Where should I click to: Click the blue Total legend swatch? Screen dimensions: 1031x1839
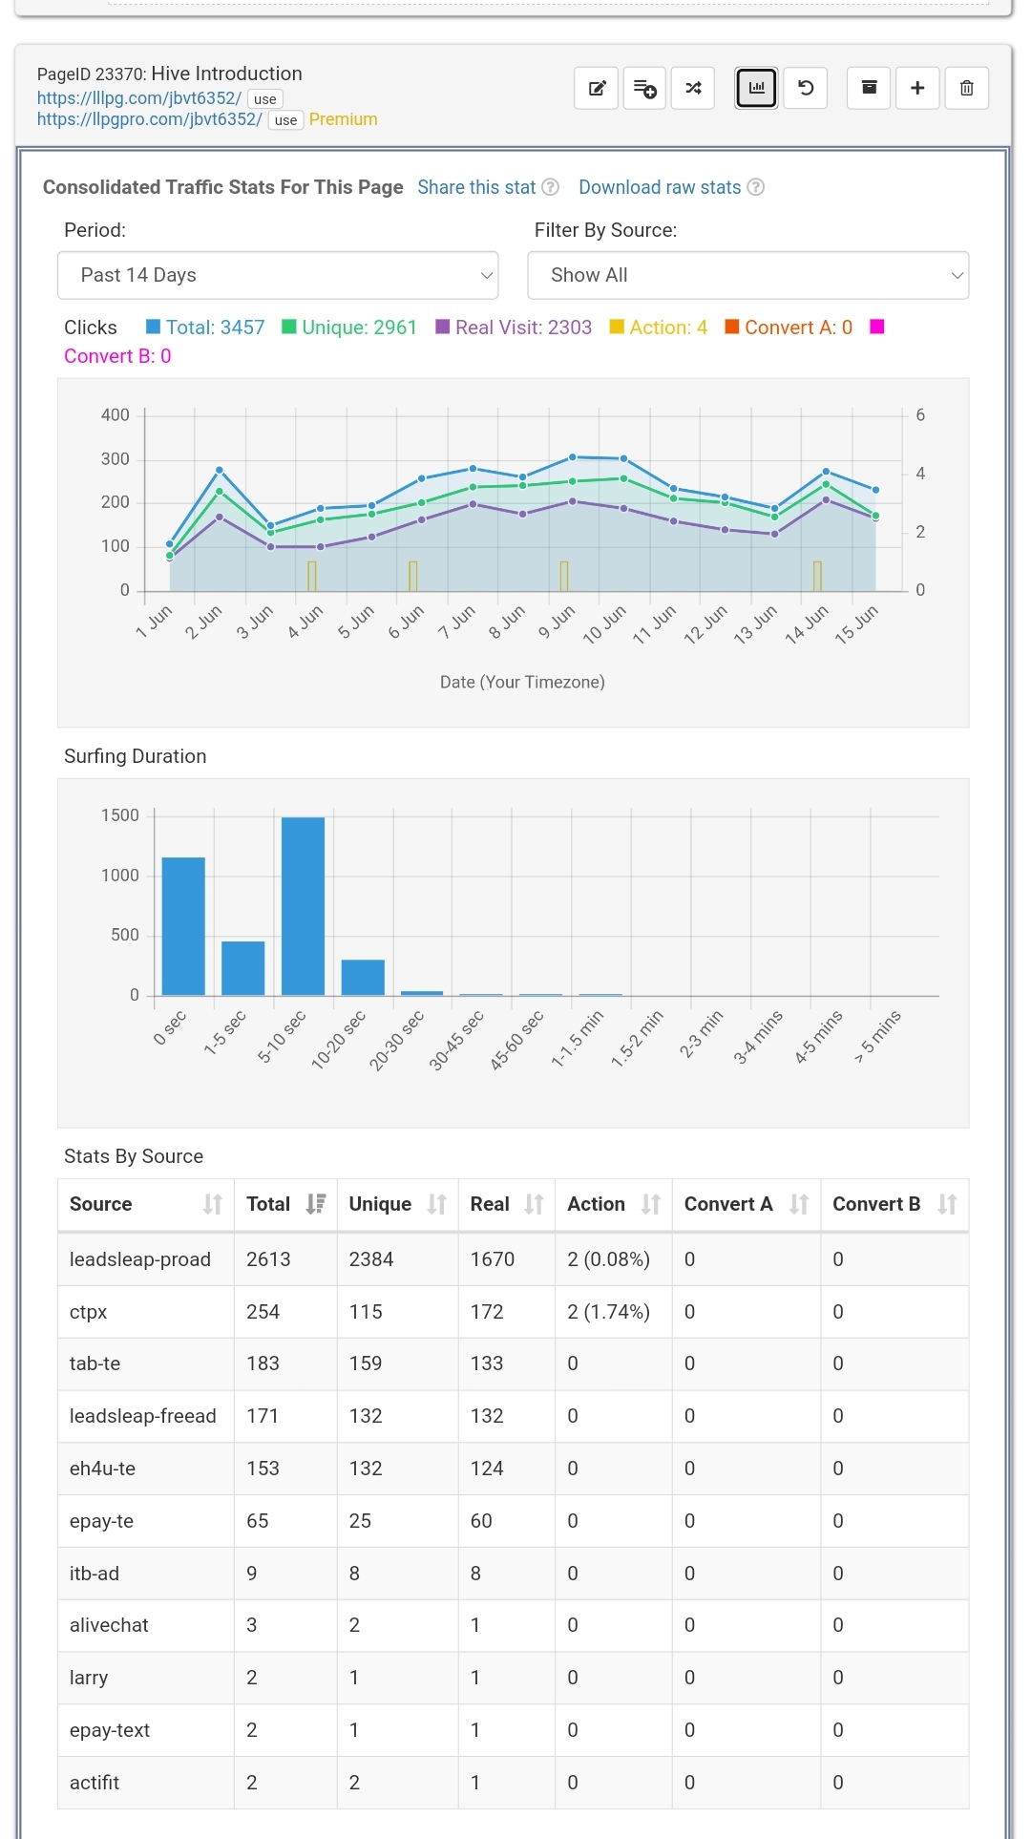pyautogui.click(x=153, y=327)
